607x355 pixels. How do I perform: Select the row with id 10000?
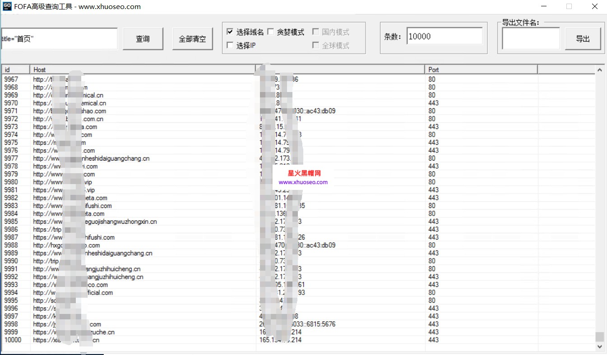pyautogui.click(x=298, y=340)
